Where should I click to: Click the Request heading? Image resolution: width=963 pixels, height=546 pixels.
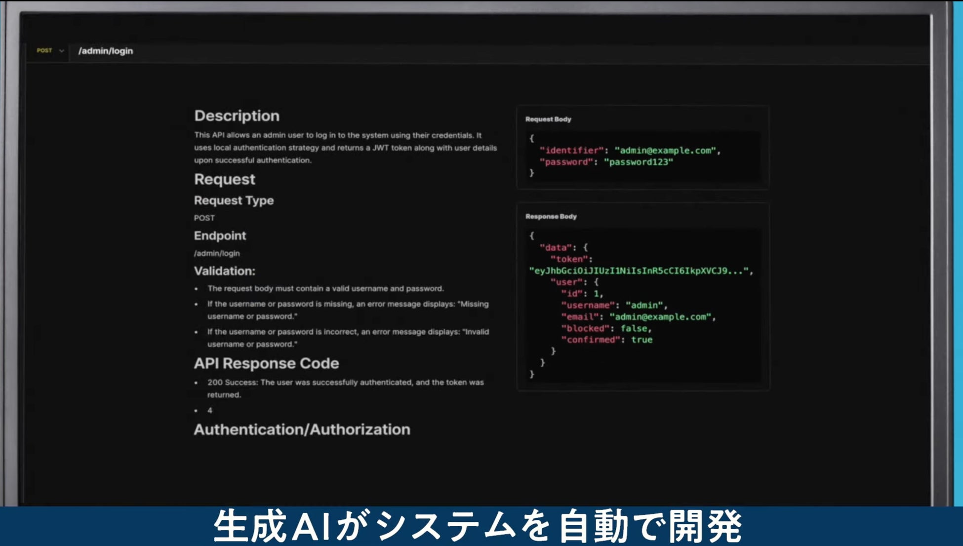[x=224, y=179]
